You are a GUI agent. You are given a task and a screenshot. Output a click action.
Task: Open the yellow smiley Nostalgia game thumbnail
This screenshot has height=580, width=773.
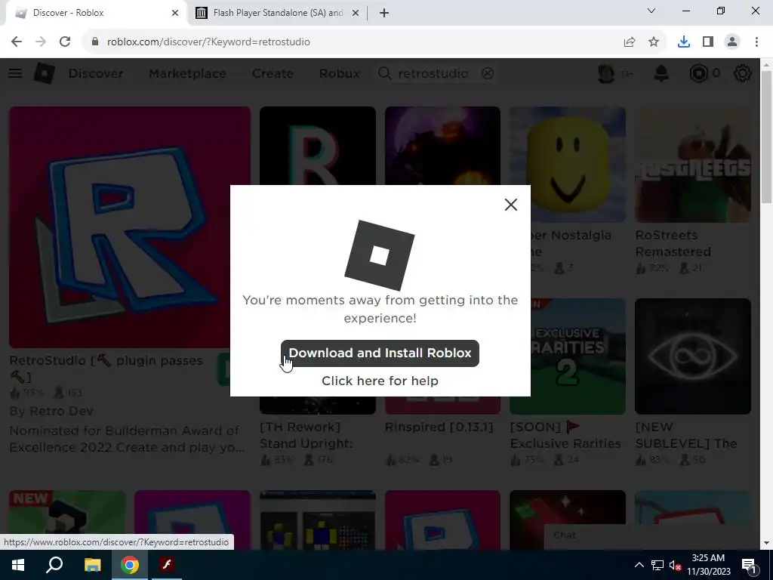pos(568,164)
